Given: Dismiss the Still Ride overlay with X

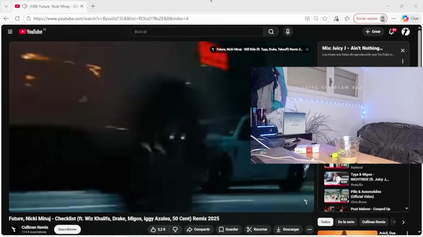Looking at the screenshot, I should pos(307,49).
